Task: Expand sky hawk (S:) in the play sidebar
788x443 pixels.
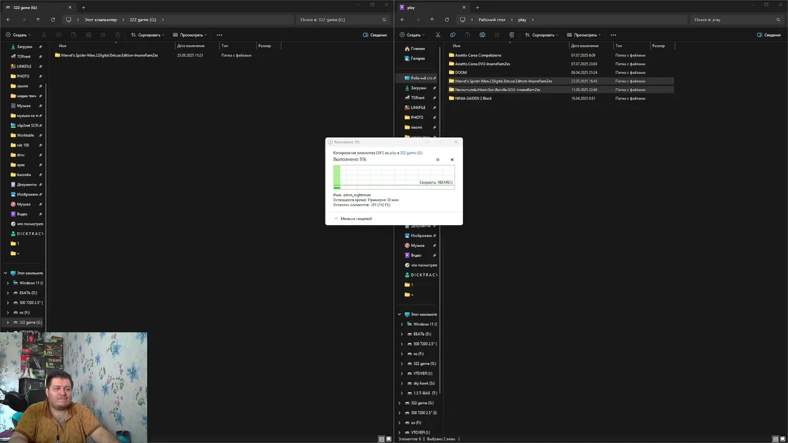Action: [x=402, y=383]
